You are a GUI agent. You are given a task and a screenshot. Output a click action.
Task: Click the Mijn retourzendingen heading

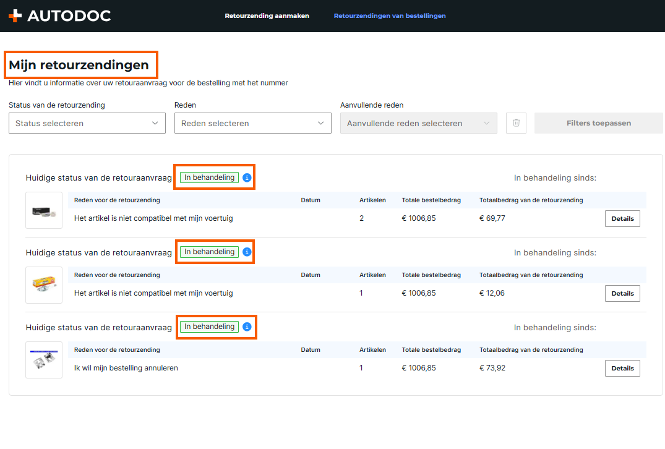click(79, 65)
